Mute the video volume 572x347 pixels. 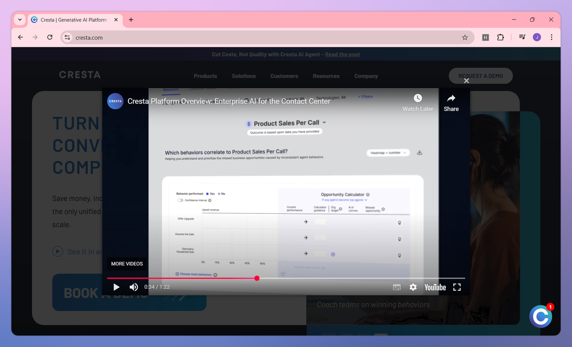134,287
